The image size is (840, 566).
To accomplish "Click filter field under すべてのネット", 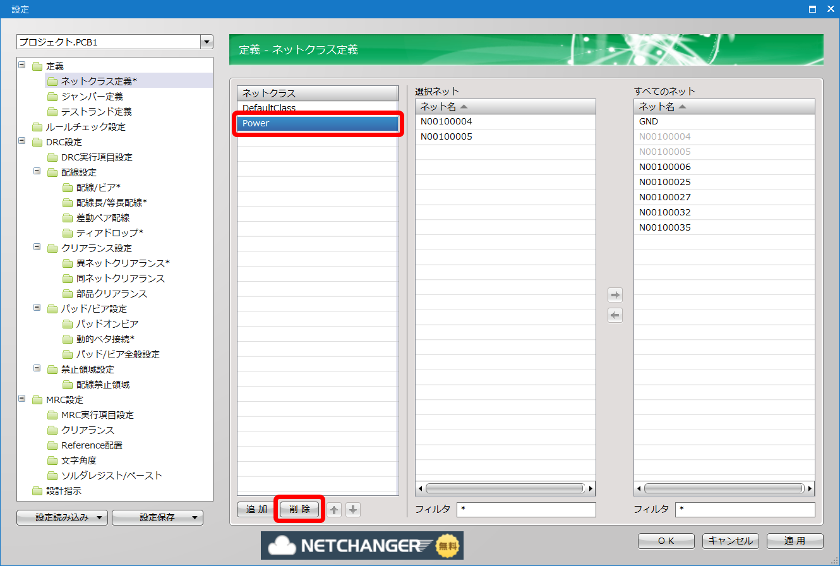I will [x=745, y=509].
